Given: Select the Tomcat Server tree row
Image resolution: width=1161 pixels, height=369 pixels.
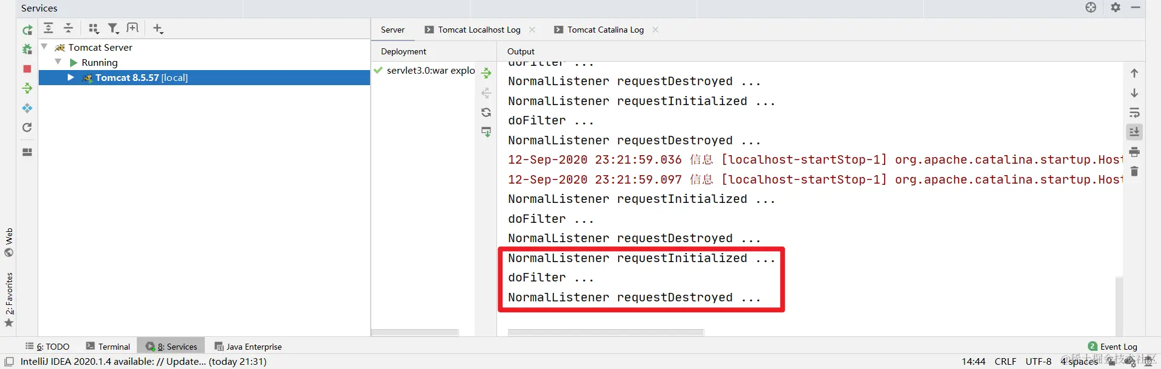Looking at the screenshot, I should tap(204, 47).
